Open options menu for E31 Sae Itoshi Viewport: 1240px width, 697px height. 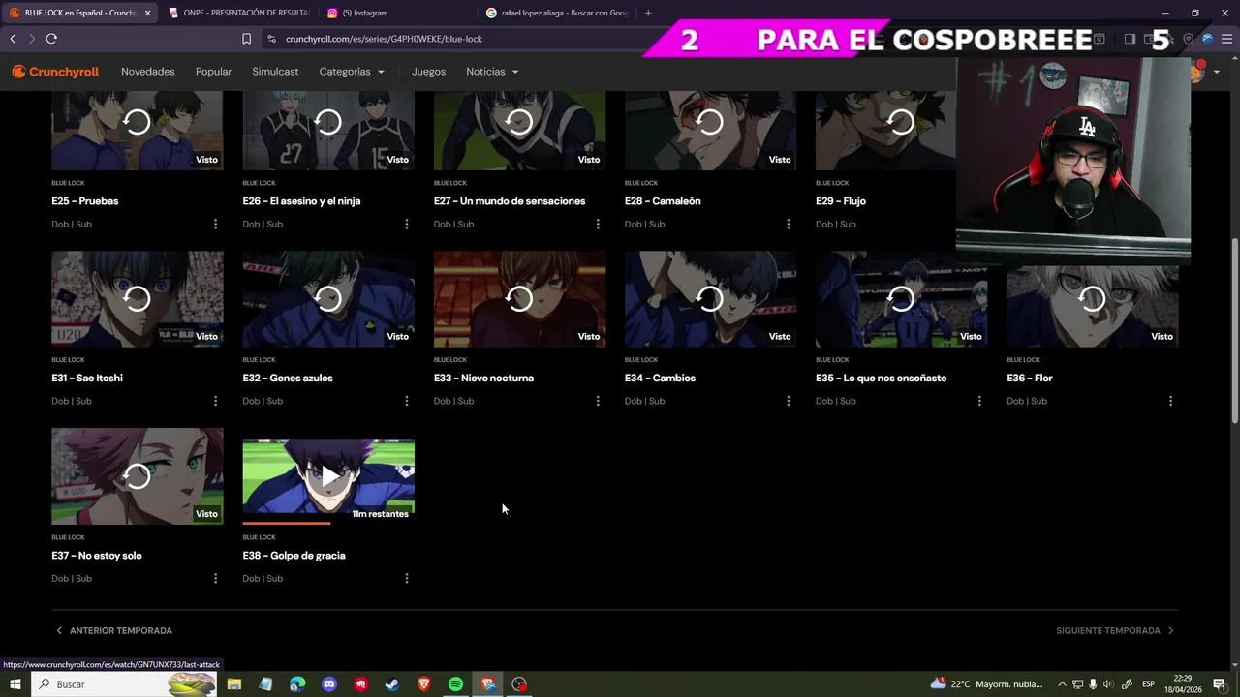(215, 401)
